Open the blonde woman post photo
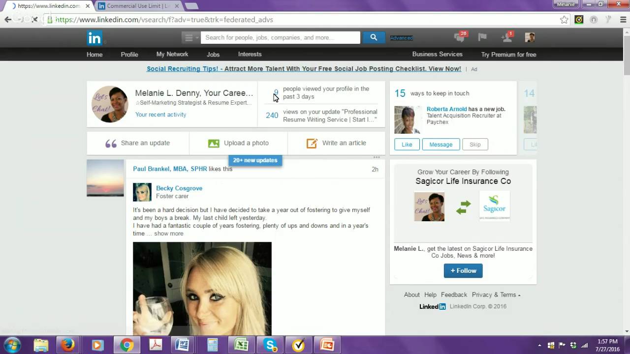630x354 pixels. tap(202, 289)
